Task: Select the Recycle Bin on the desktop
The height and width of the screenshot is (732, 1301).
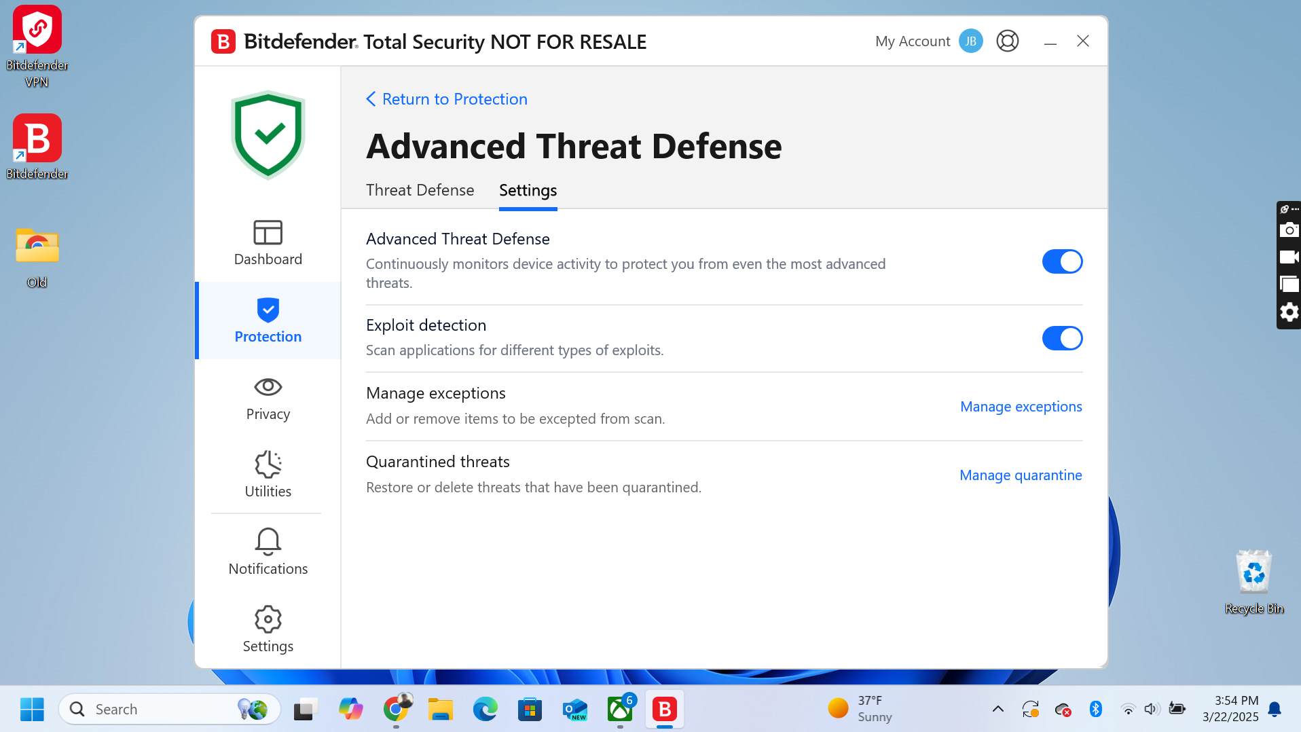Action: pyautogui.click(x=1254, y=583)
